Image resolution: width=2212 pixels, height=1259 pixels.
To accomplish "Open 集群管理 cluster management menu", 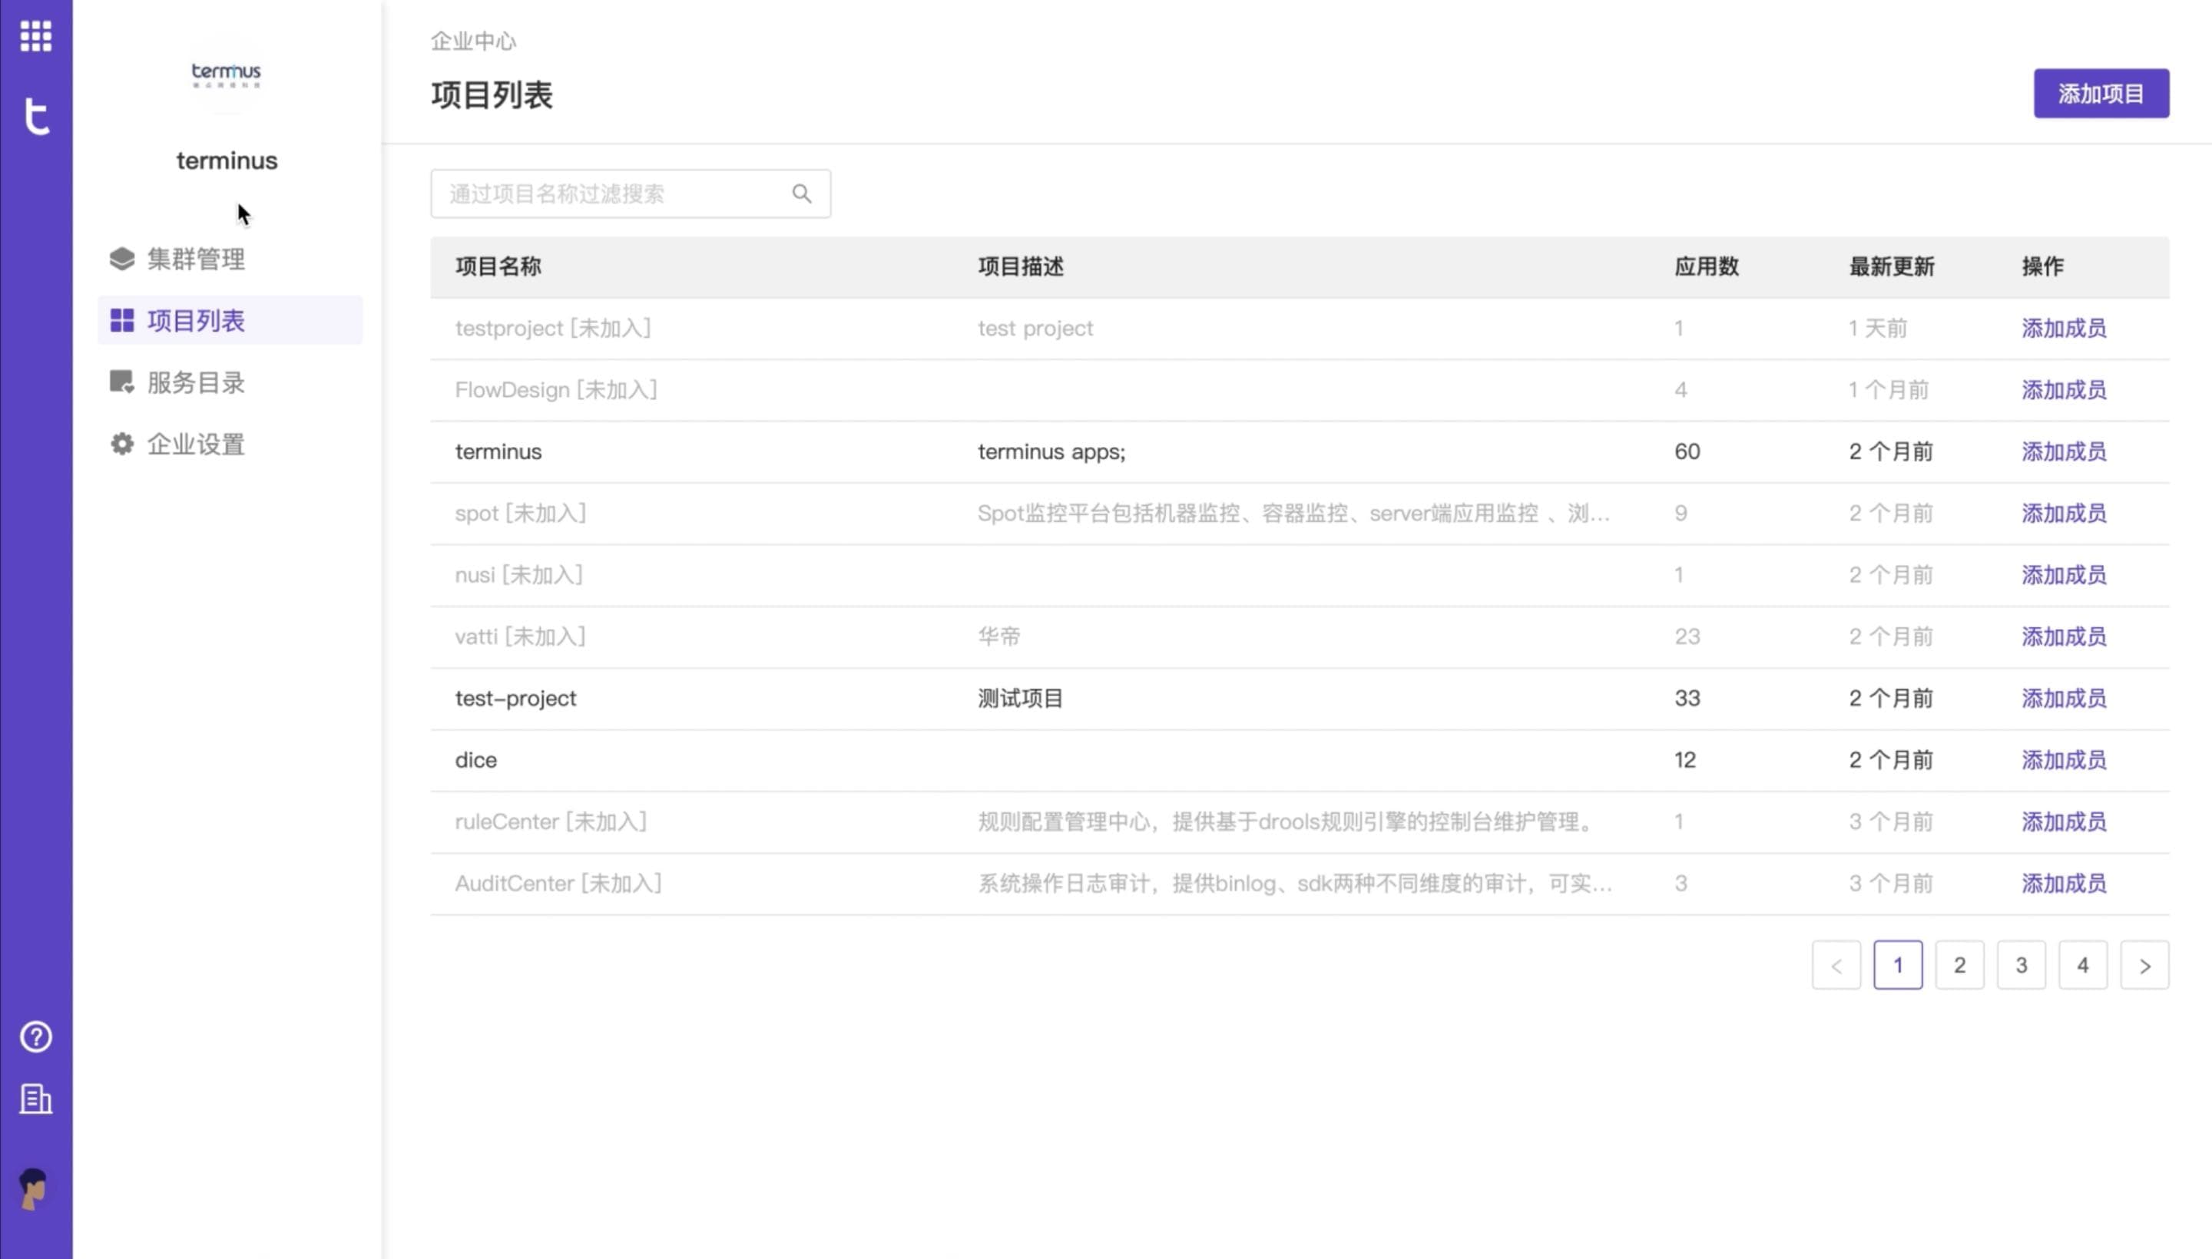I will tap(196, 259).
